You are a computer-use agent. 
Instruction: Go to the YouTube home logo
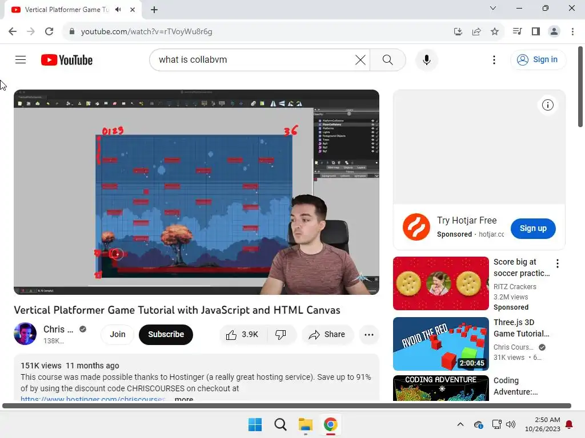click(x=67, y=60)
